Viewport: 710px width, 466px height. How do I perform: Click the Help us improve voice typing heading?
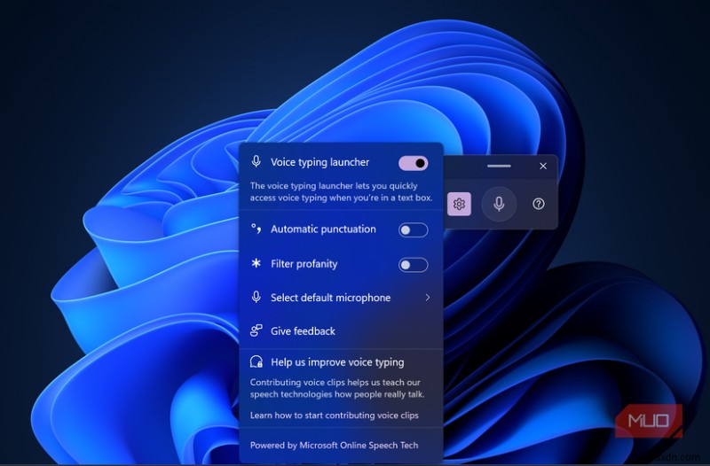tap(337, 362)
